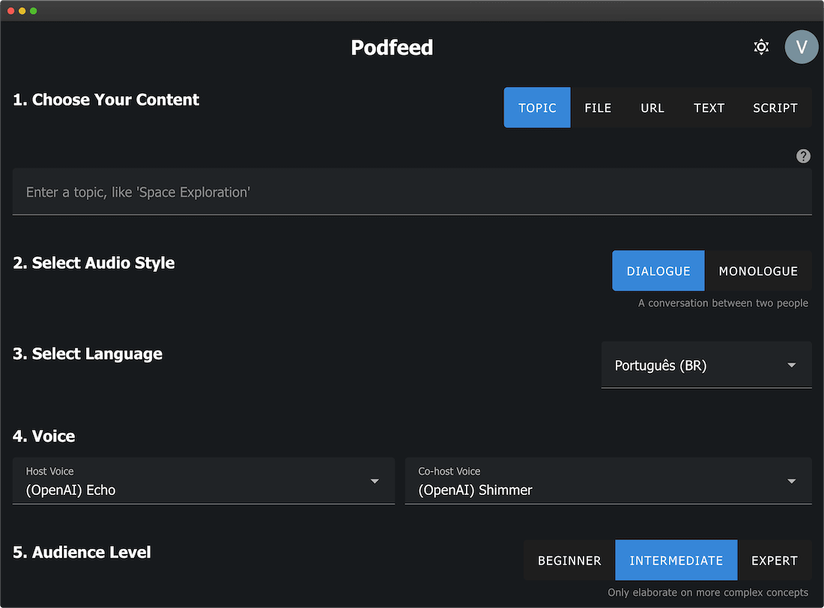Open the language dropdown chevron
This screenshot has width=824, height=608.
point(791,365)
